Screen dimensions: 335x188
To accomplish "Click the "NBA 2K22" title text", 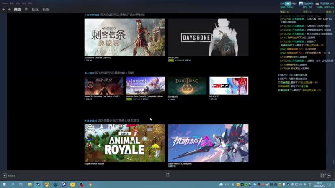I will [214, 97].
